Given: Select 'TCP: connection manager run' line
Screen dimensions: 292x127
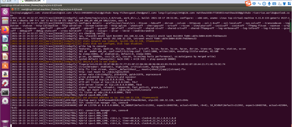Looking at the screenshot, I should (x=69, y=103).
